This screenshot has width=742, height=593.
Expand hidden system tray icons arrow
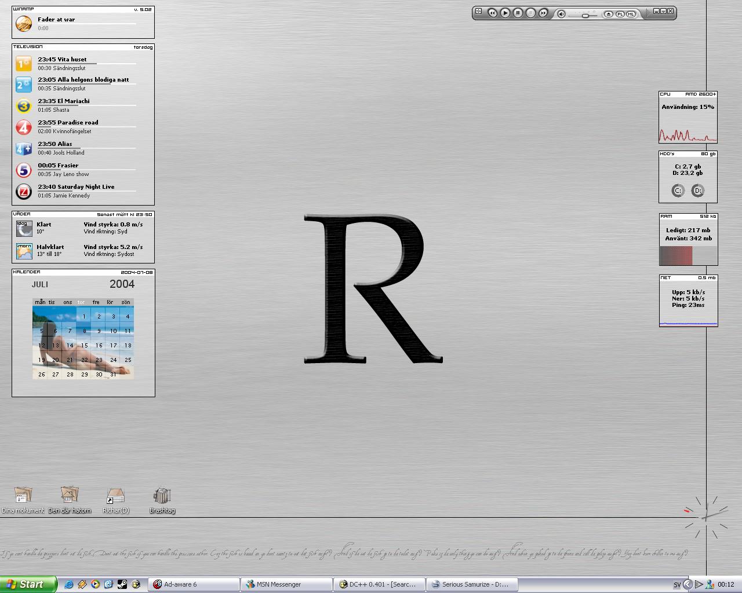[688, 584]
